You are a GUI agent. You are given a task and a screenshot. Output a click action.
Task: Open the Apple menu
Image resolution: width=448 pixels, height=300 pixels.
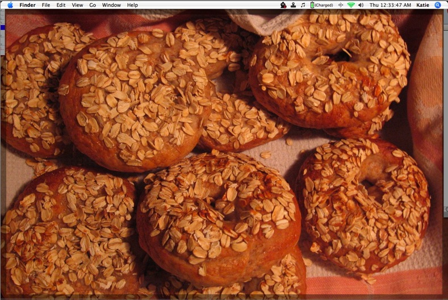[x=10, y=5]
